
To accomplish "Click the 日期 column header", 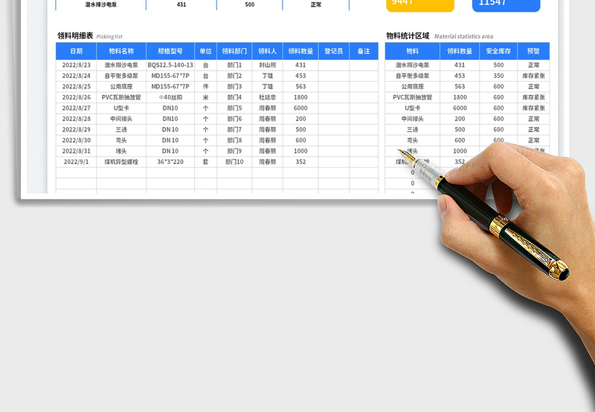I will click(76, 51).
